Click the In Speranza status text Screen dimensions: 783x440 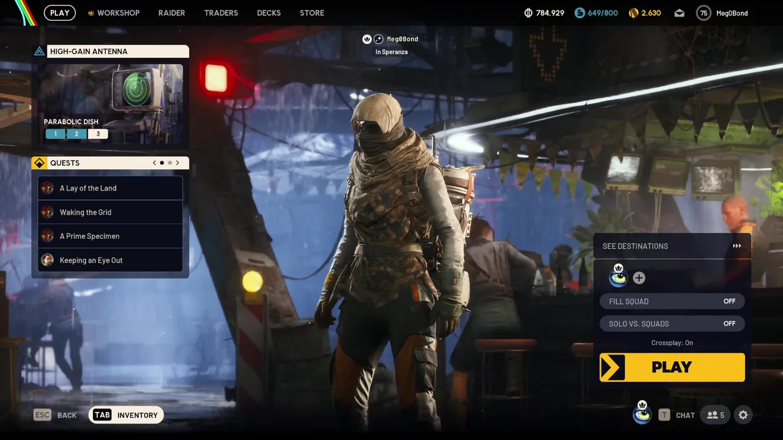(391, 52)
